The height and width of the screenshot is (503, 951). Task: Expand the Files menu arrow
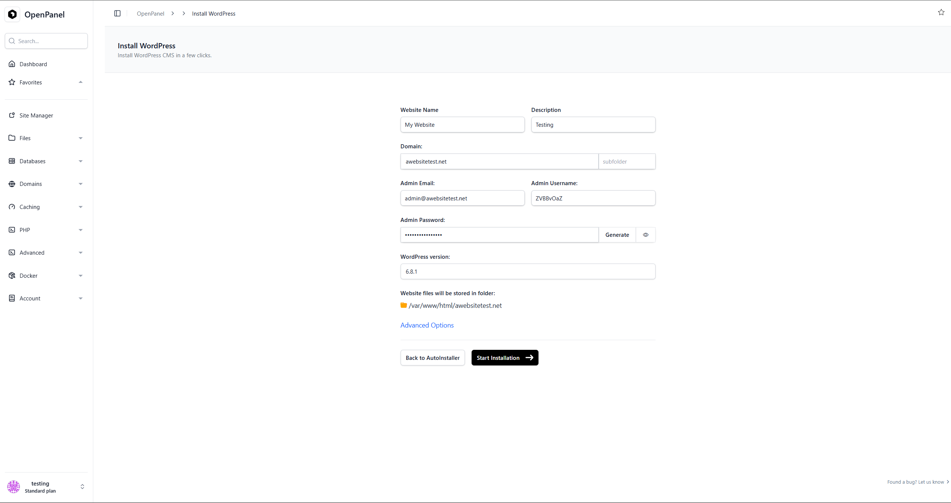[x=81, y=138]
